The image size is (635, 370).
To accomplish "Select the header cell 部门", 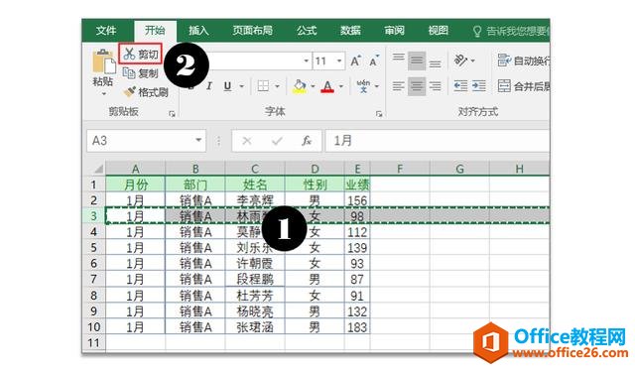I will [195, 185].
